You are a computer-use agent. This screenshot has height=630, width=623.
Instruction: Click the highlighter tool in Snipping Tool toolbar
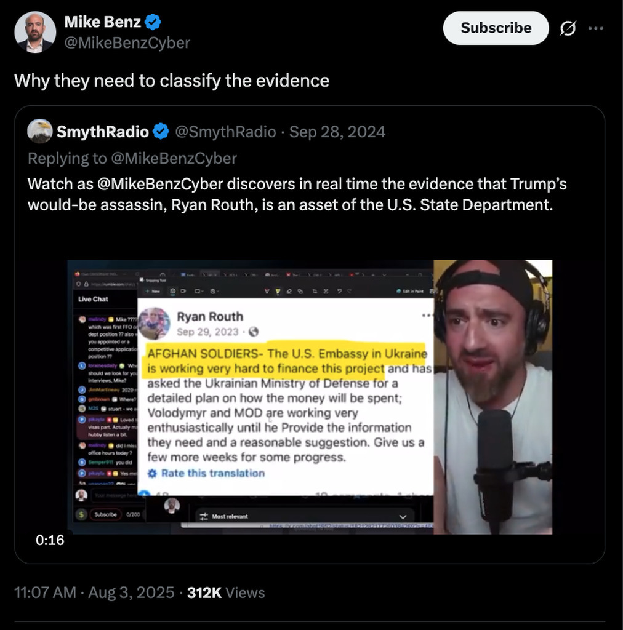click(278, 291)
